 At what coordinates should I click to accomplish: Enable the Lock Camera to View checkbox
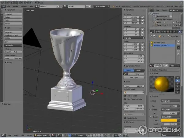pos(125,99)
